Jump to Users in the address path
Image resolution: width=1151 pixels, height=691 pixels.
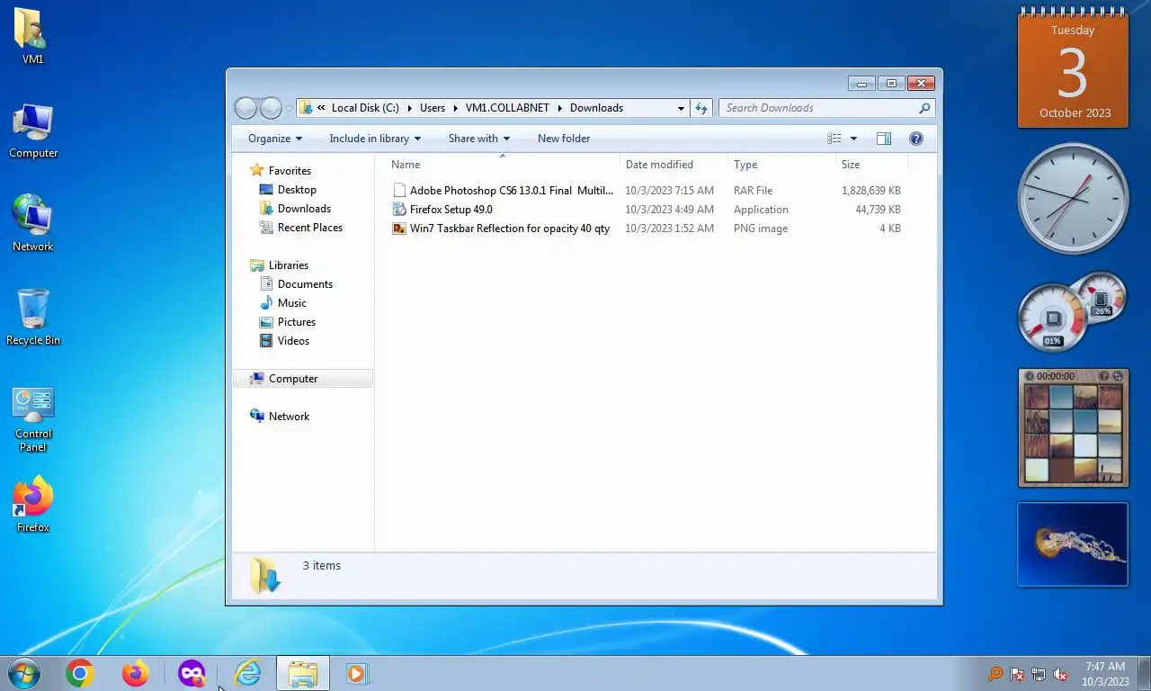433,108
